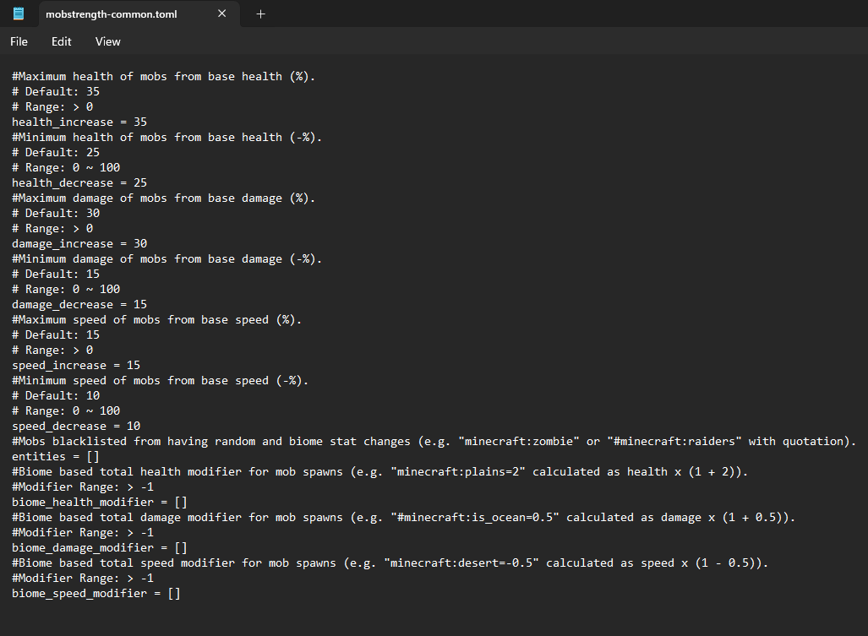Click the '#Minimum speed of mobs' comment line

pyautogui.click(x=160, y=381)
